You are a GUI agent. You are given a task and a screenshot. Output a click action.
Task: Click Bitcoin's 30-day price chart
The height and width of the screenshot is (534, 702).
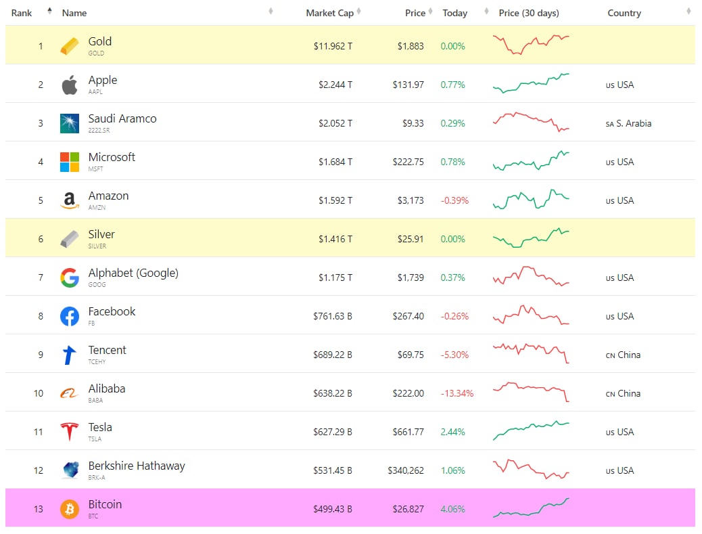click(531, 508)
